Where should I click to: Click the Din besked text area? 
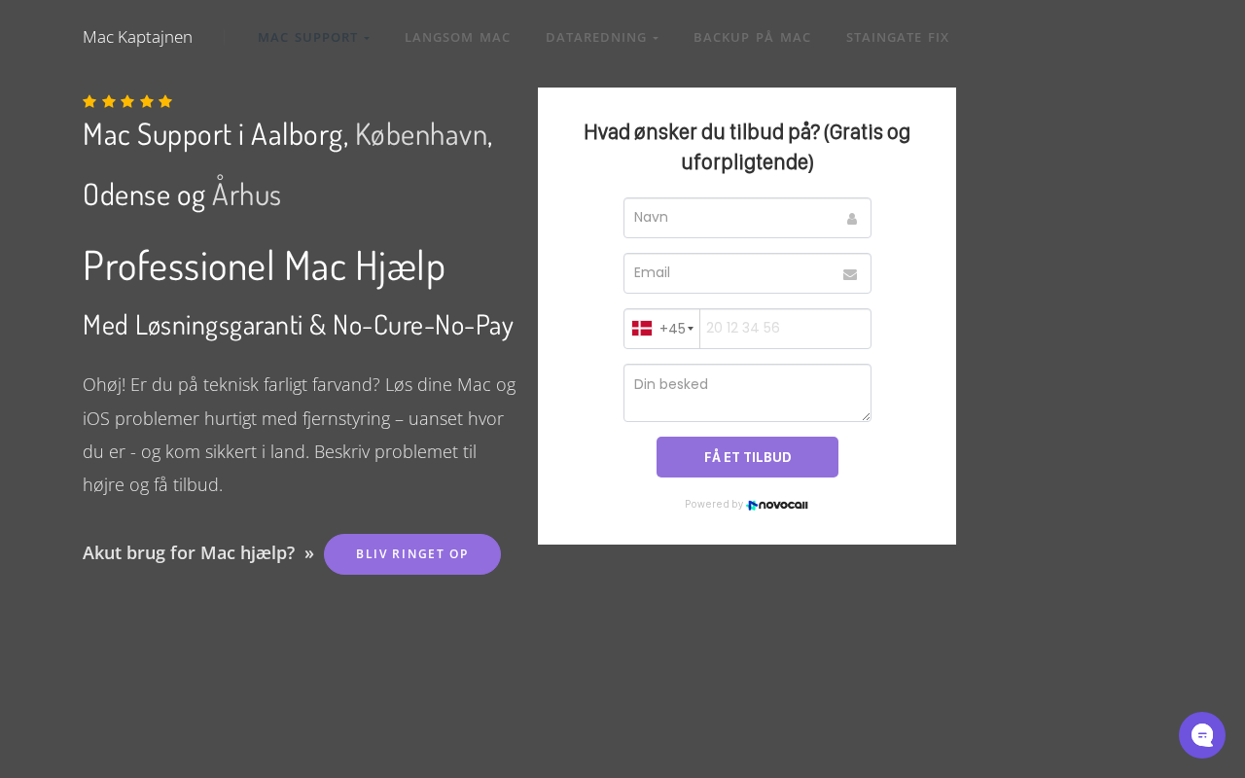point(747,393)
